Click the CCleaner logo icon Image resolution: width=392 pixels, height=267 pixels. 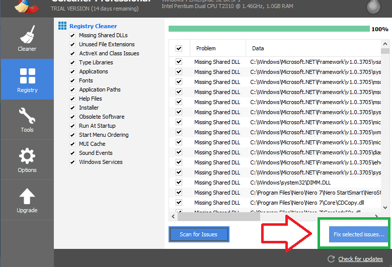click(27, 6)
